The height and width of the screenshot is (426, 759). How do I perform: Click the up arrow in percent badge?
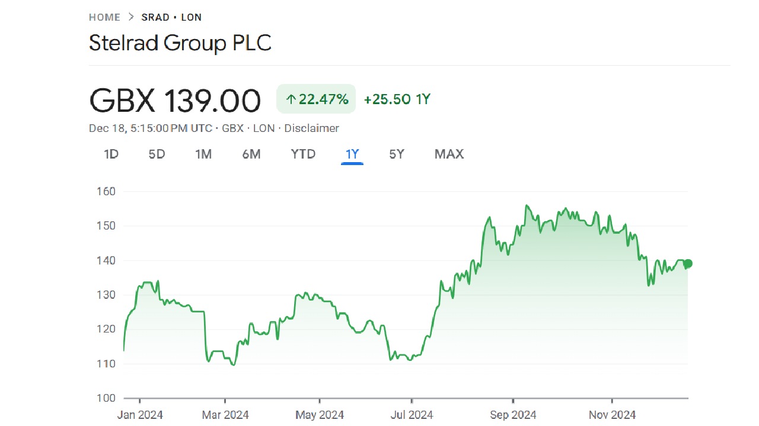[291, 99]
